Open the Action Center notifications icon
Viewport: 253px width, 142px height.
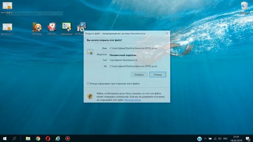click(248, 138)
